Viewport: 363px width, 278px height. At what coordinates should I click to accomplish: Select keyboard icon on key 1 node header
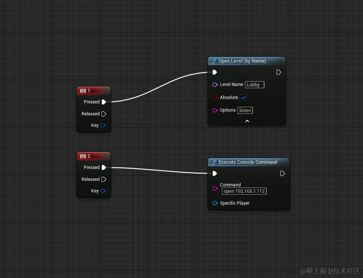coord(83,91)
